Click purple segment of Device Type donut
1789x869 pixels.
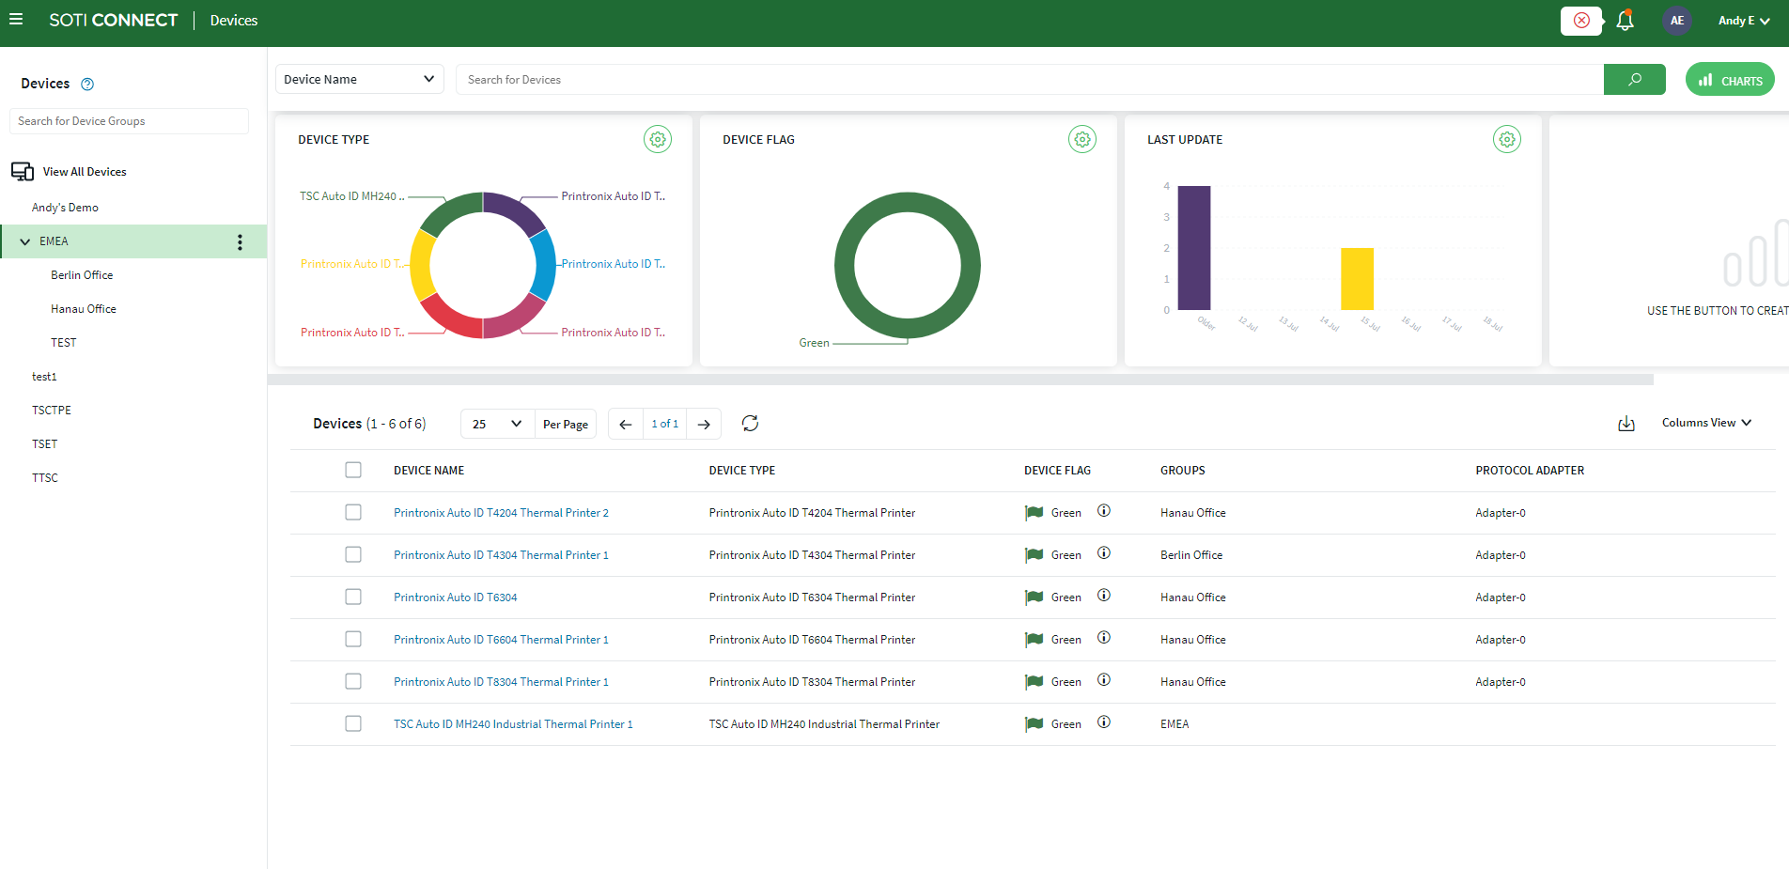click(513, 210)
